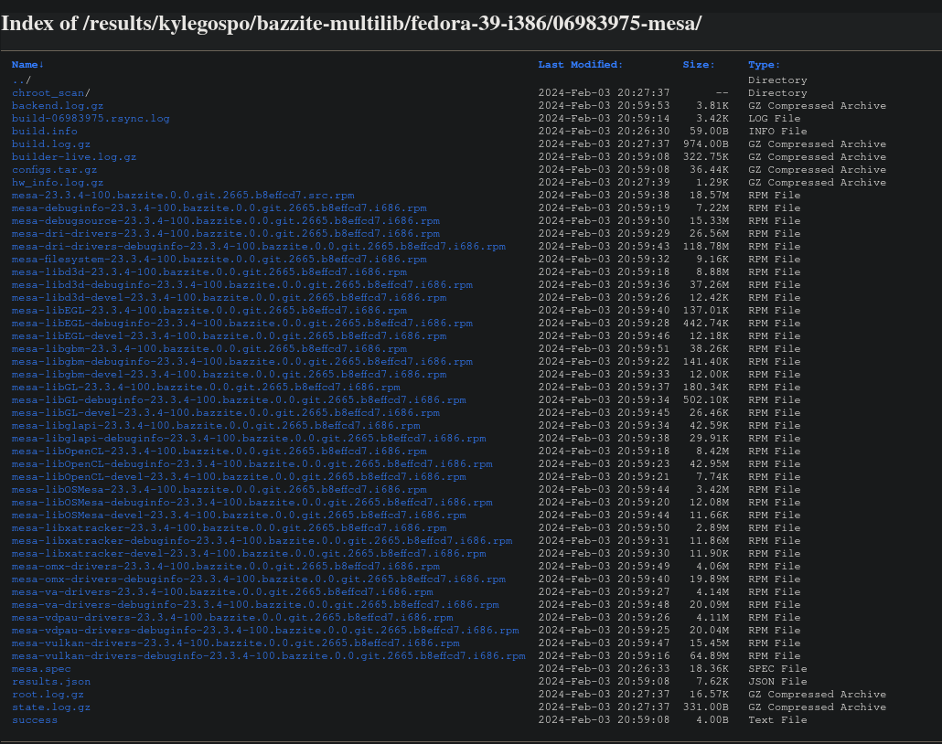Download mesa-libOSMesa-23.3.4 rpm

point(219,490)
